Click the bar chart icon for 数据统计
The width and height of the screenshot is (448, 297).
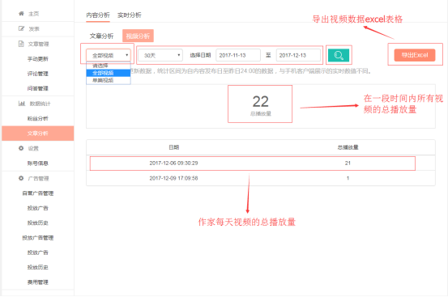click(x=22, y=104)
